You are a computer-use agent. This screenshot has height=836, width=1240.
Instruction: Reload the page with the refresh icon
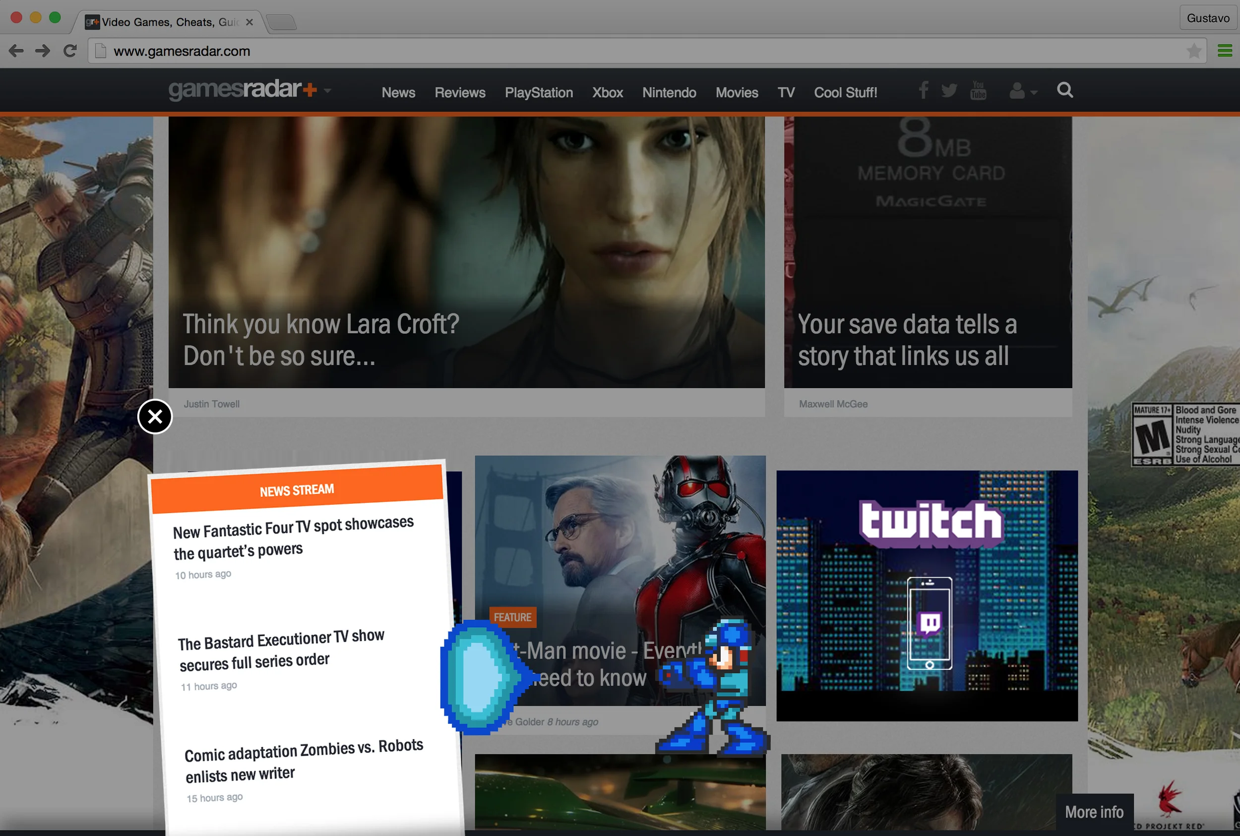click(x=70, y=51)
